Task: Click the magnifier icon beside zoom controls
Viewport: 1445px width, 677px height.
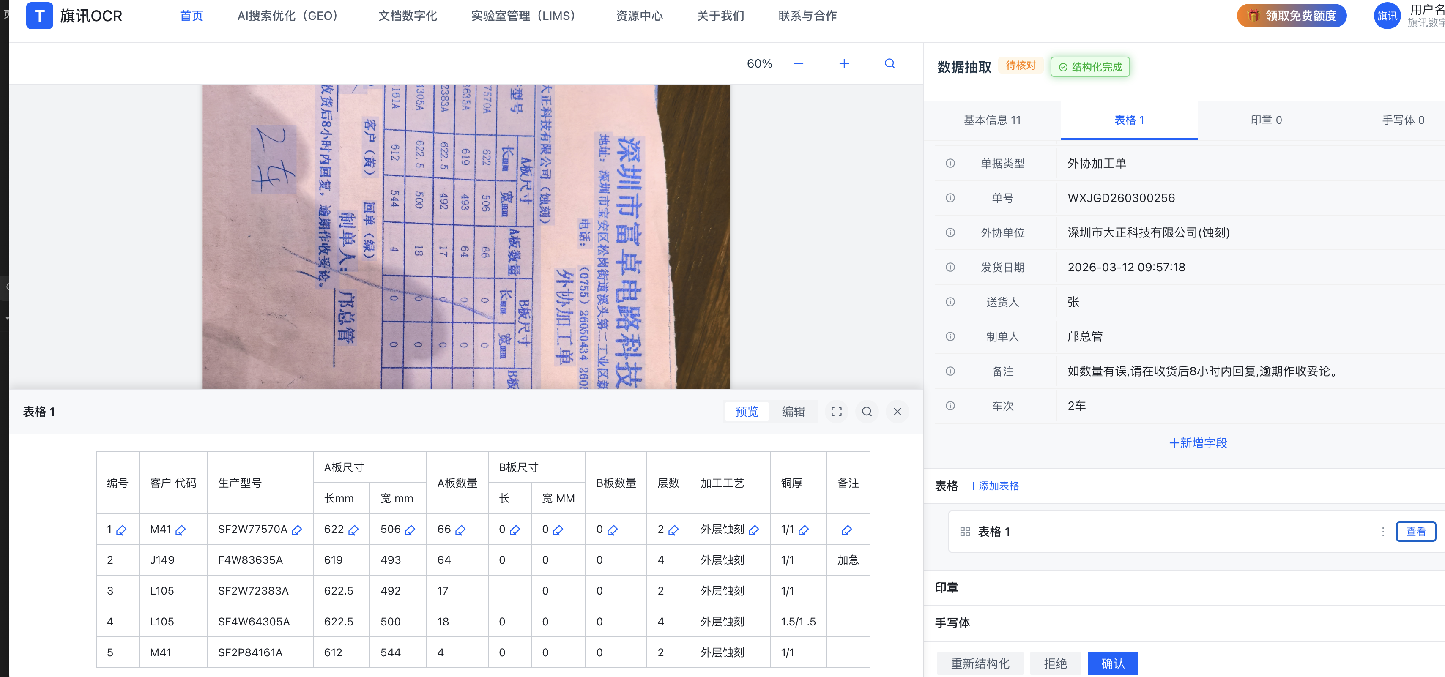Action: click(889, 64)
